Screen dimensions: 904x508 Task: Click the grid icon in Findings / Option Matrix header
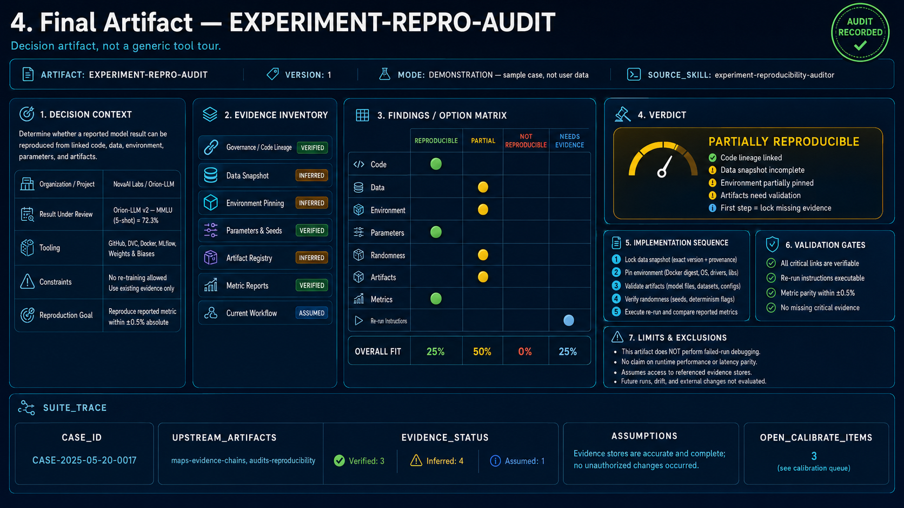click(x=362, y=115)
